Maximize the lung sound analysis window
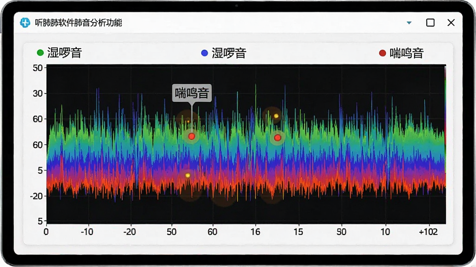 pyautogui.click(x=430, y=23)
